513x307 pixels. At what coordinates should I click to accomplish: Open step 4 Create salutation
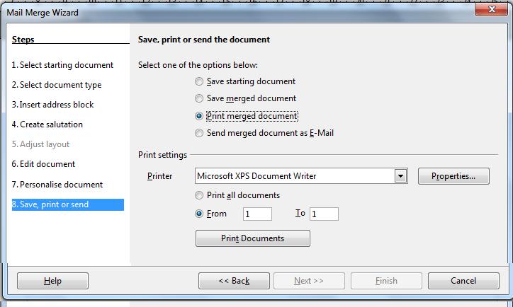point(47,124)
